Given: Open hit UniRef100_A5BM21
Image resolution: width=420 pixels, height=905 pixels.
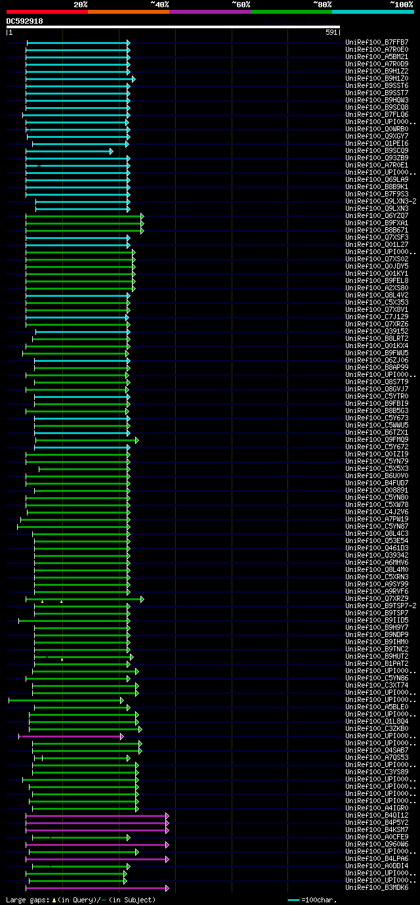Looking at the screenshot, I should coord(377,56).
